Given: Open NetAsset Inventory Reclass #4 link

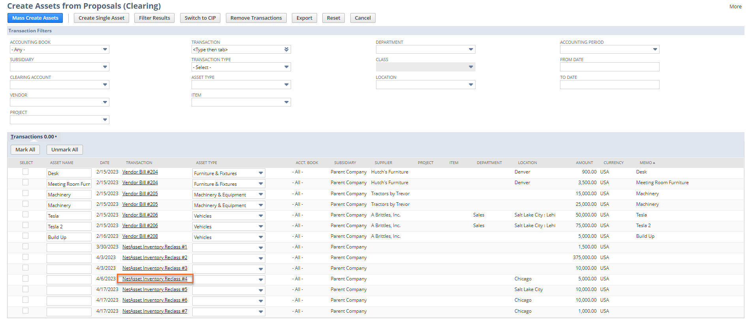Looking at the screenshot, I should pyautogui.click(x=155, y=279).
